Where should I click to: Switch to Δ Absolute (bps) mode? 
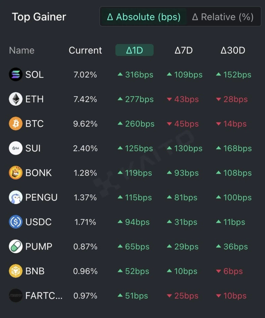point(144,17)
